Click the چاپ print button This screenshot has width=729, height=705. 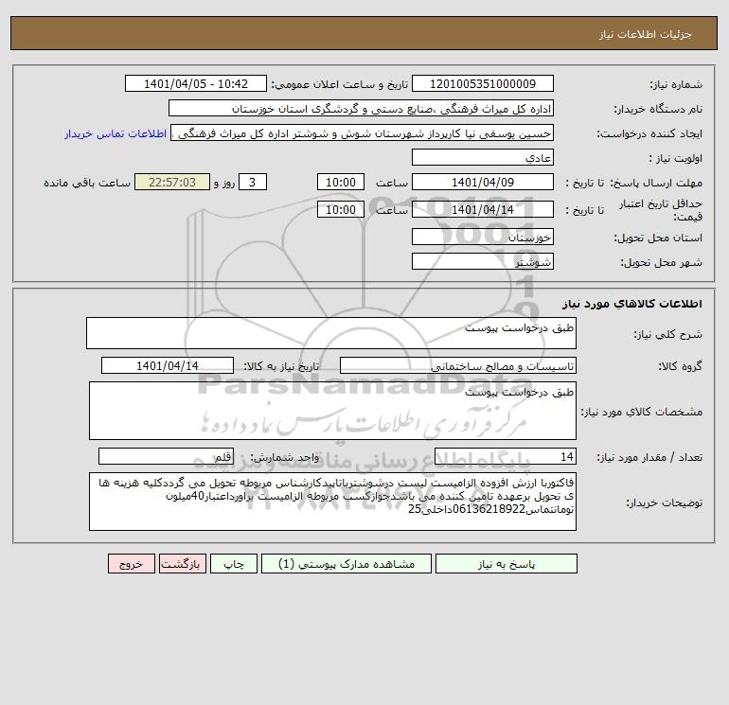pos(234,564)
